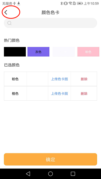Tap Android recent apps square
The width and height of the screenshot is (101, 179).
[73, 174]
